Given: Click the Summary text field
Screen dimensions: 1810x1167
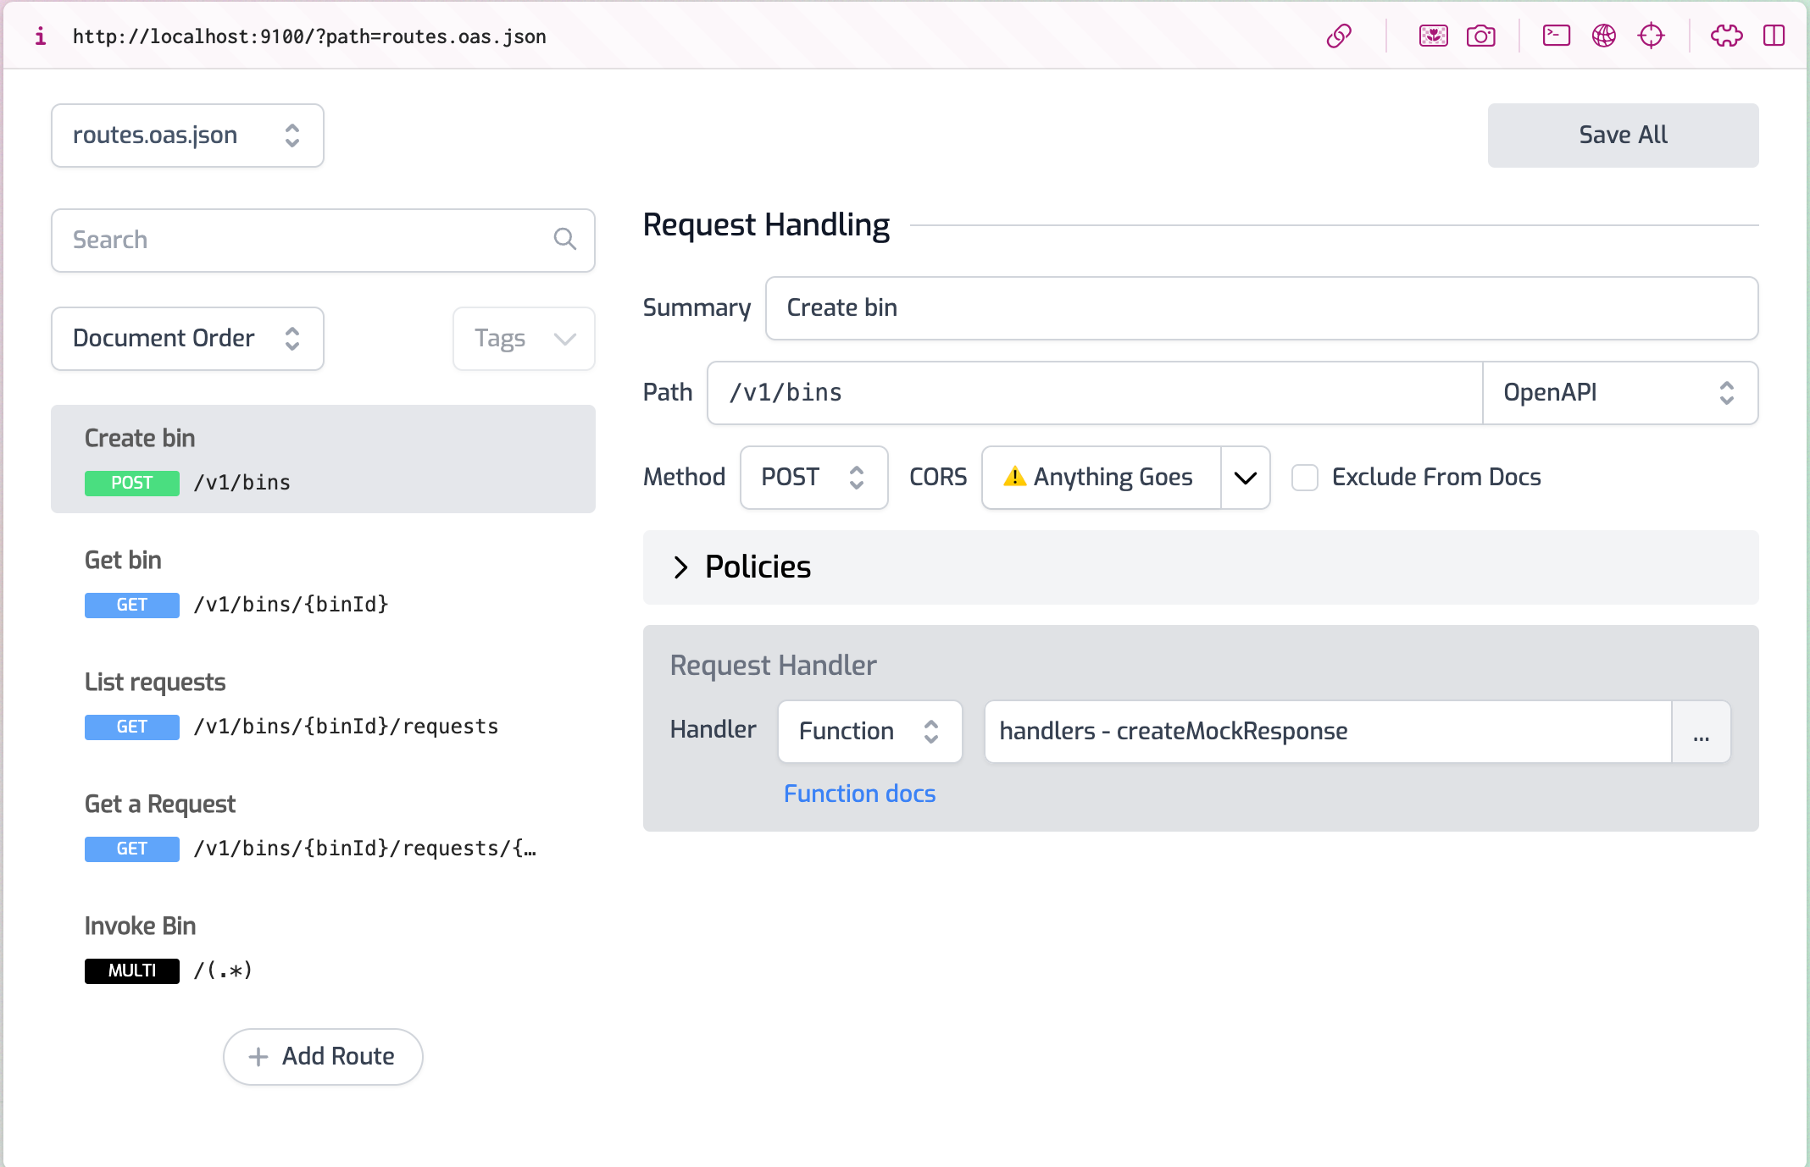Looking at the screenshot, I should point(1261,308).
